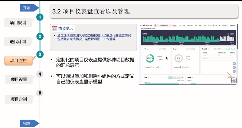The image size is (242, 128).
Task: Click the 情节提示 heading text
Action: (65, 28)
